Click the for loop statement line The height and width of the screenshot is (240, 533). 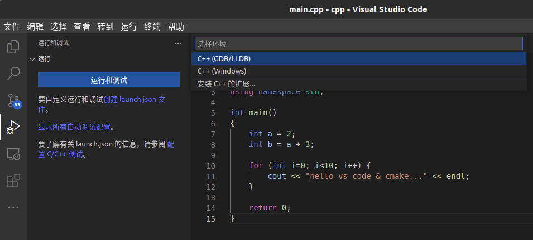tap(310, 166)
